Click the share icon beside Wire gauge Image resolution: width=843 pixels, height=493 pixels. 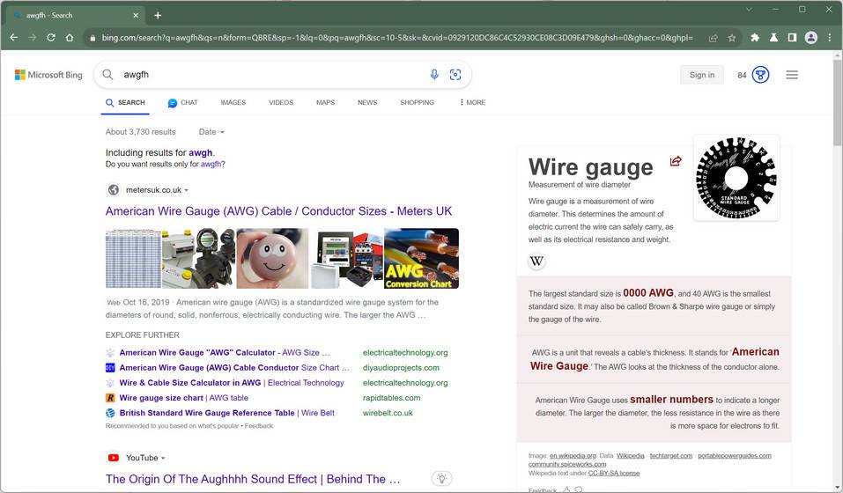coord(676,160)
